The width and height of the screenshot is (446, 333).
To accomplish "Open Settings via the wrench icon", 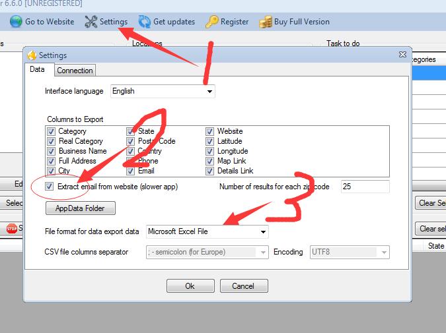I will coord(91,22).
